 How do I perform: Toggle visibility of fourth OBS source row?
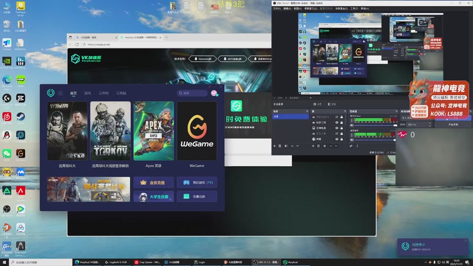pyautogui.click(x=336, y=134)
